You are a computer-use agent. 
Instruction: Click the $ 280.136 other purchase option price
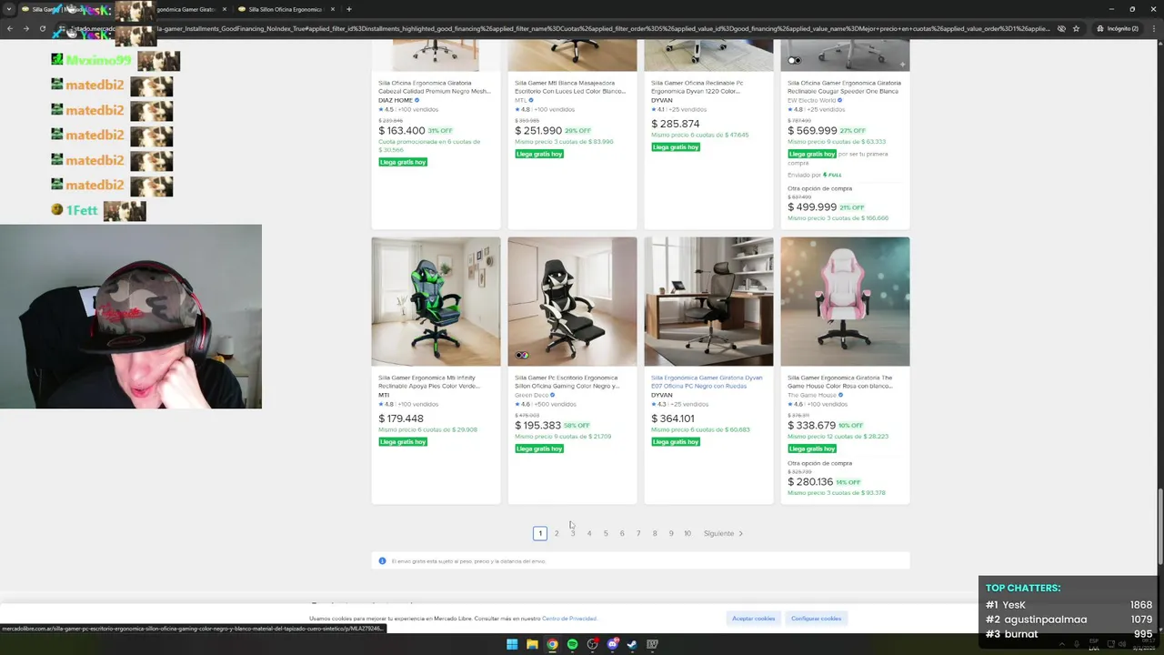tap(810, 482)
